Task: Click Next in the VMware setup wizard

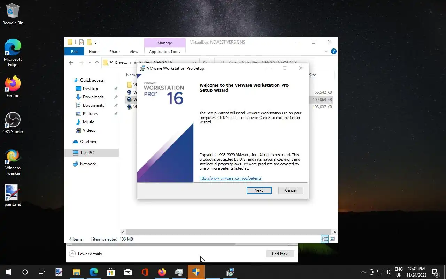Action: [259, 190]
